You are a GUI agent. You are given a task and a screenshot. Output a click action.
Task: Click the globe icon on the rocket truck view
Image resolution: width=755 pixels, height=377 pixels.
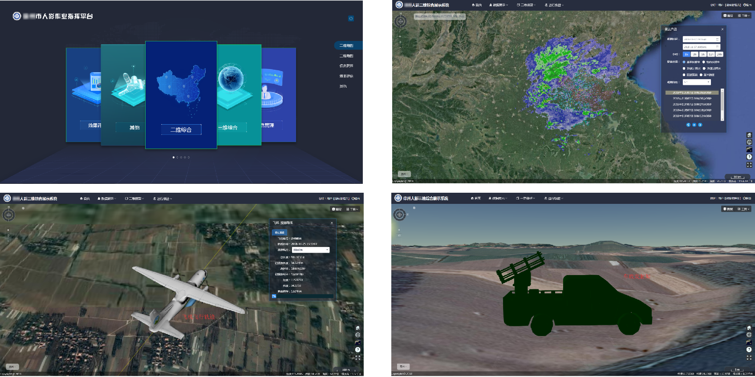click(x=749, y=335)
